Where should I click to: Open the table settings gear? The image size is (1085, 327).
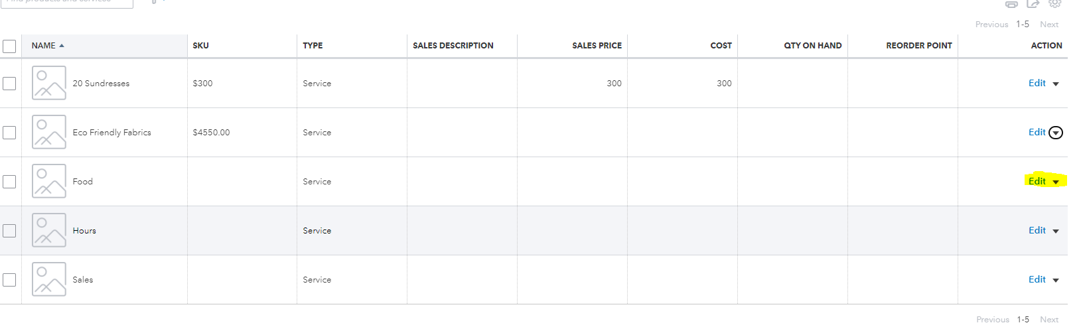[x=1054, y=3]
